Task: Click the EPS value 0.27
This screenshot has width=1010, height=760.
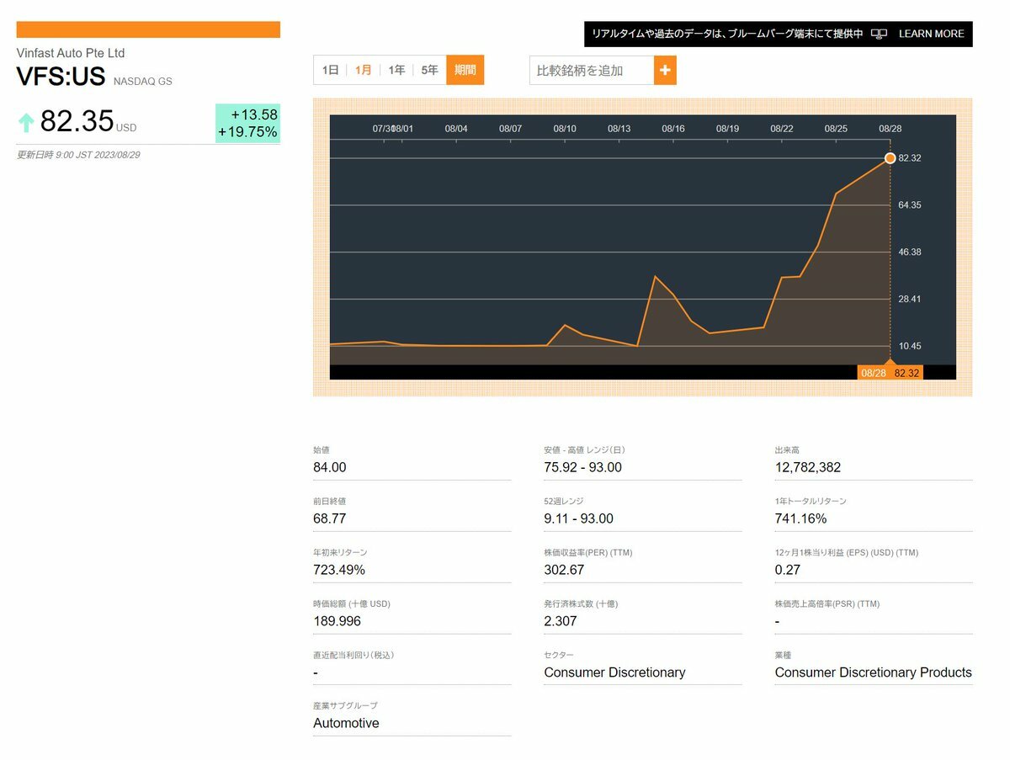Action: tap(788, 570)
